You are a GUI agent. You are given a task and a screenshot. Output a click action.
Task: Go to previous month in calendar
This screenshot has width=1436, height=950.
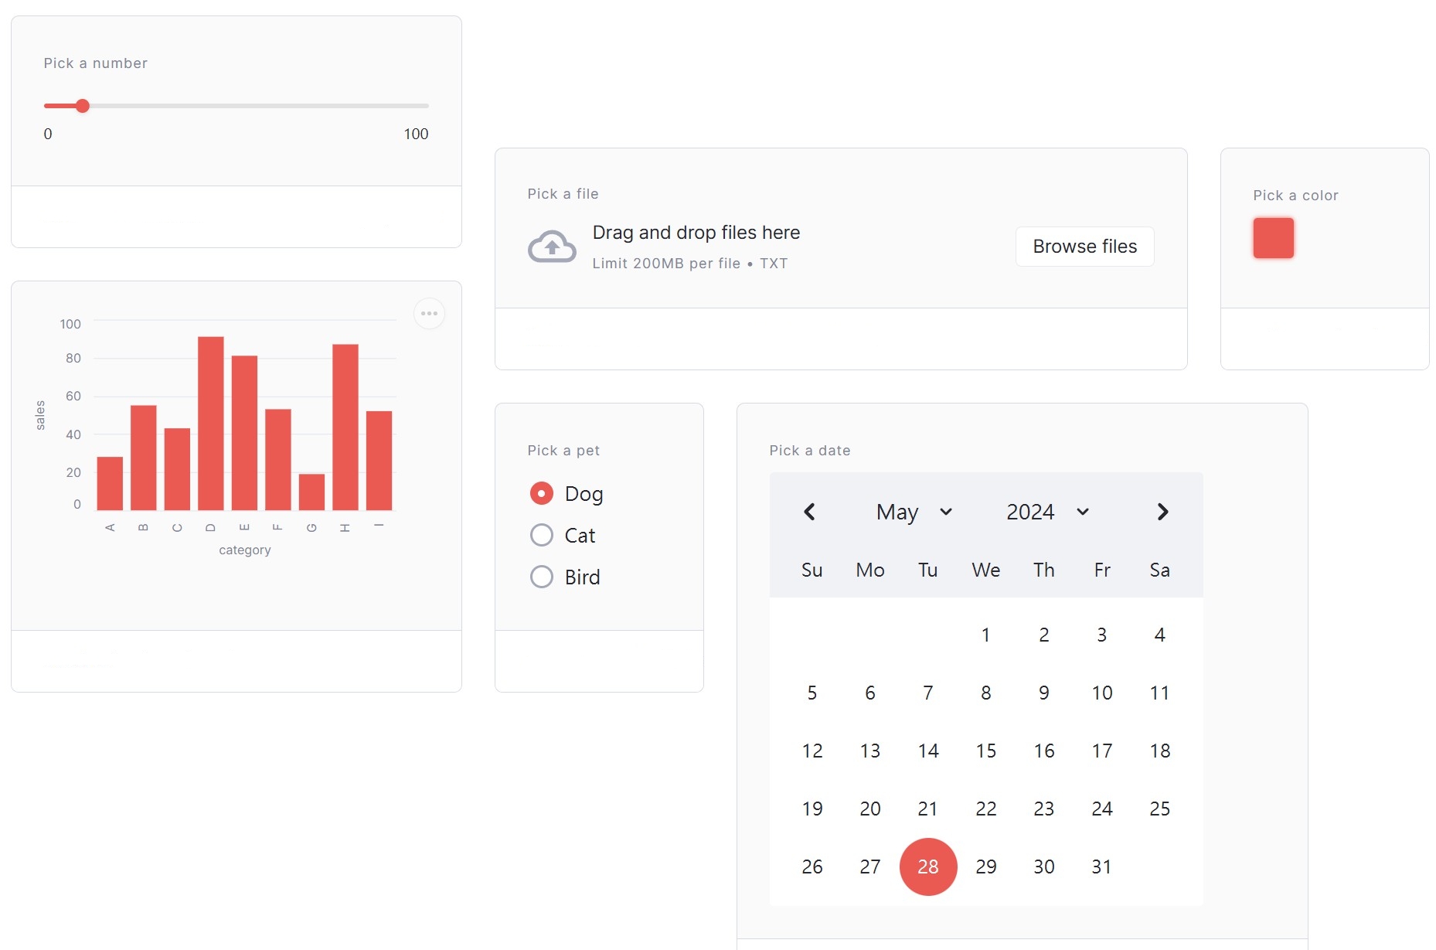pyautogui.click(x=809, y=512)
